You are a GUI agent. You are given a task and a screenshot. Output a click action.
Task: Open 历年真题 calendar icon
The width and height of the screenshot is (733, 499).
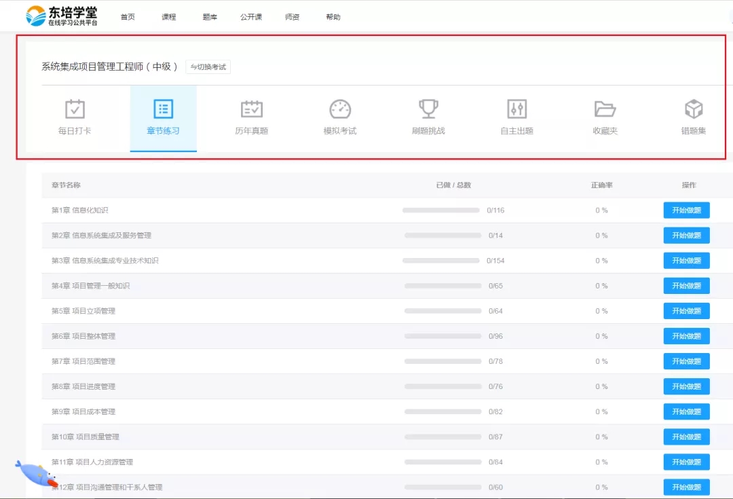pos(252,109)
